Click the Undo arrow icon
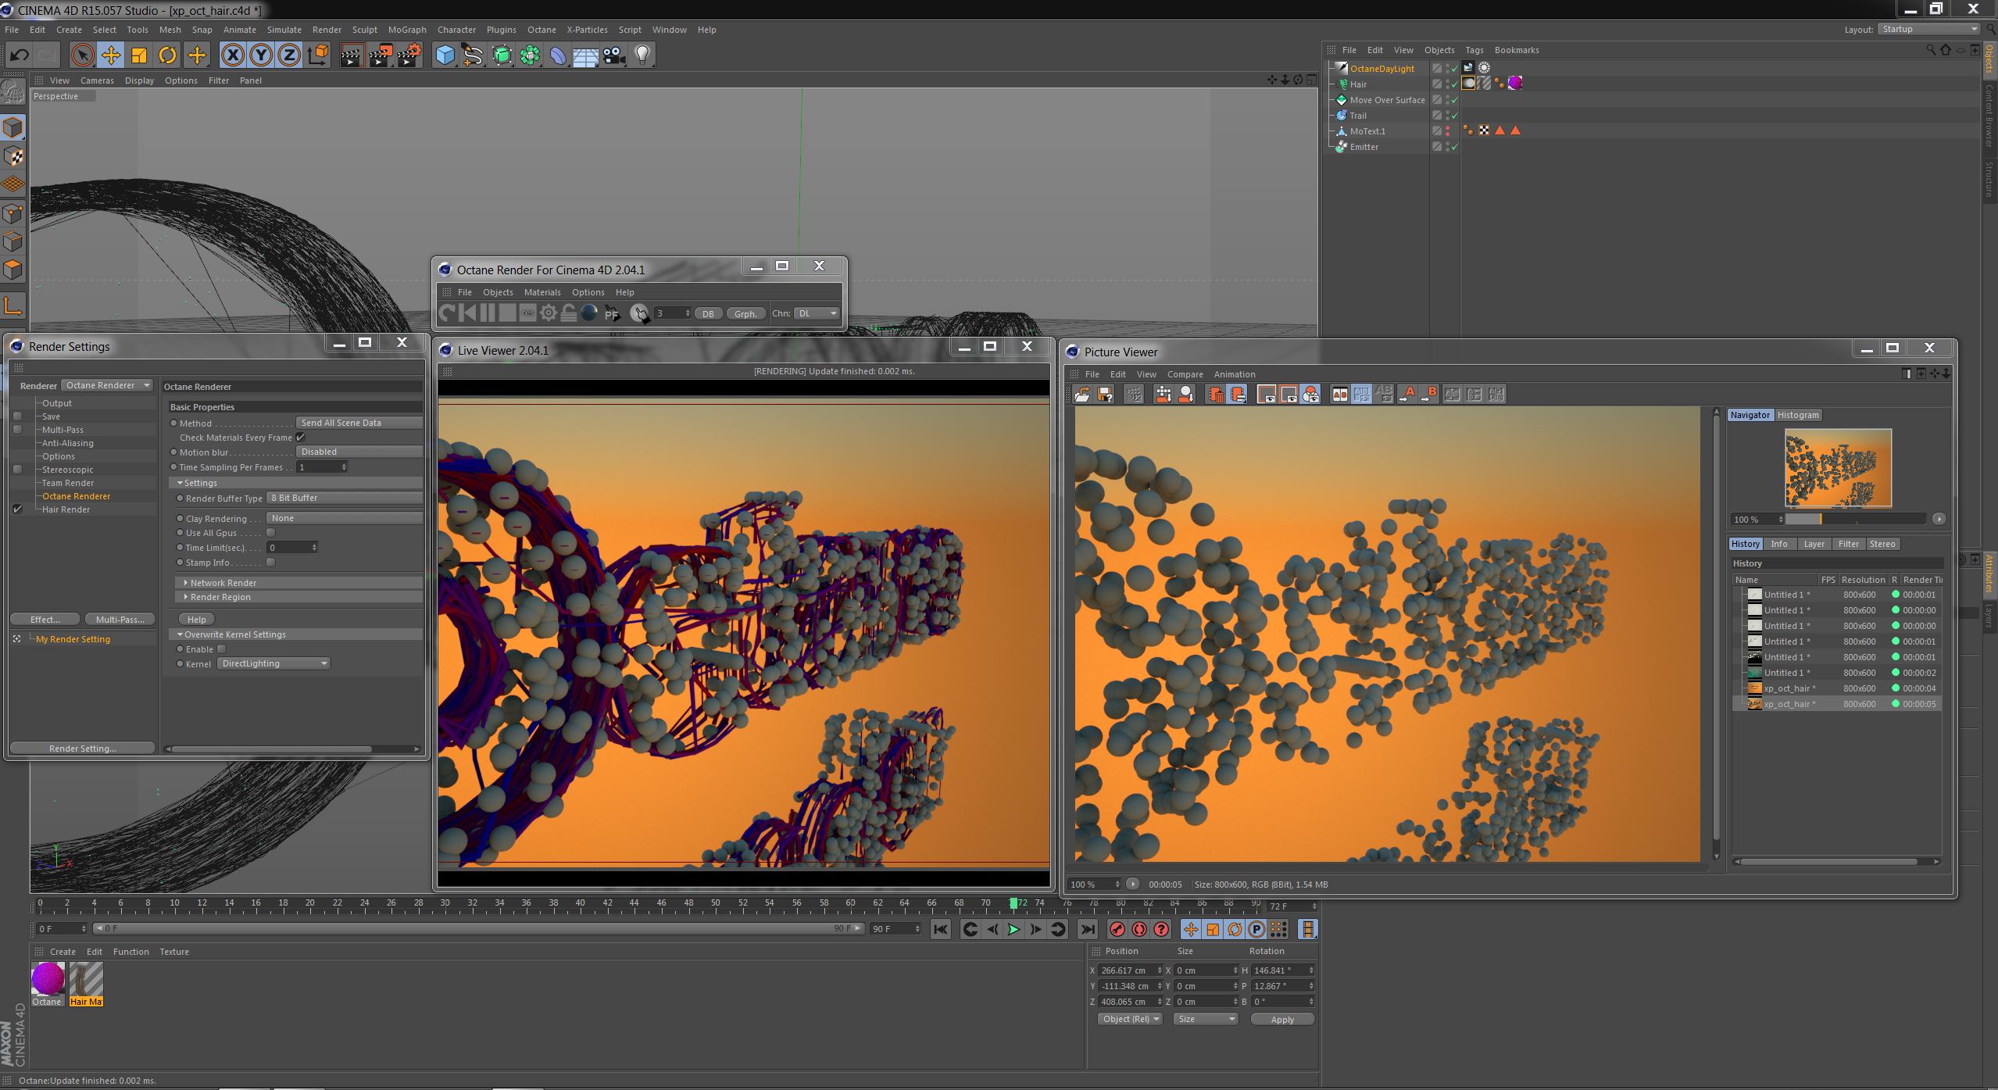The image size is (1998, 1090). 20,55
